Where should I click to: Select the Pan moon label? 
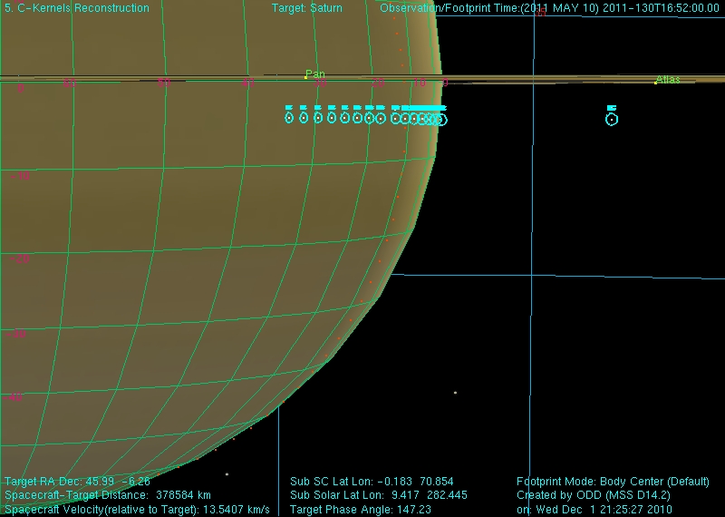click(315, 74)
